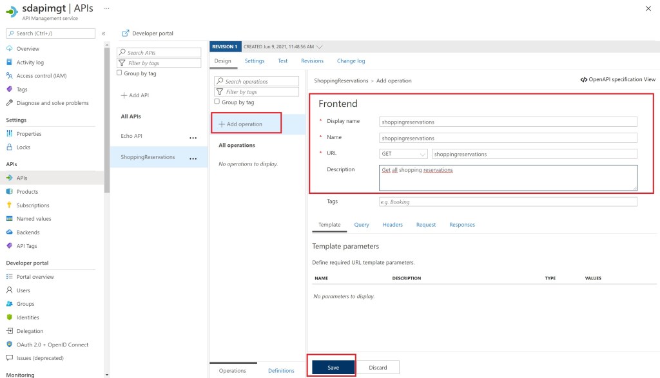Image resolution: width=660 pixels, height=378 pixels.
Task: Open the GET HTTP method dropdown
Action: [x=403, y=154]
